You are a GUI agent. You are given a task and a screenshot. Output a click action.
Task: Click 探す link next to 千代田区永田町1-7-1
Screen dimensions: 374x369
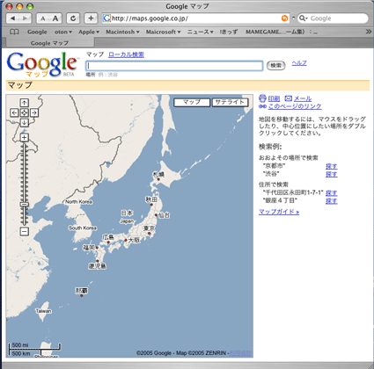tap(332, 193)
